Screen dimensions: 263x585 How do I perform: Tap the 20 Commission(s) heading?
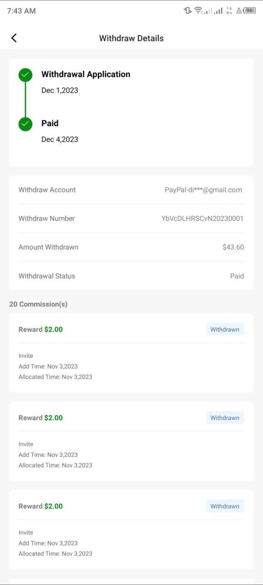[38, 304]
